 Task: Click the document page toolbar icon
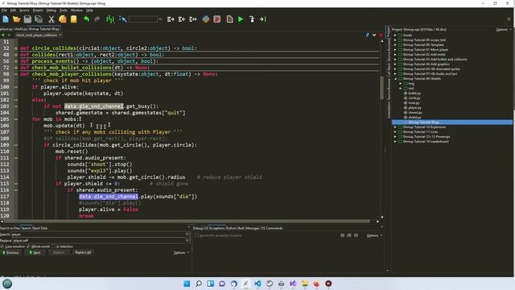click(230, 19)
